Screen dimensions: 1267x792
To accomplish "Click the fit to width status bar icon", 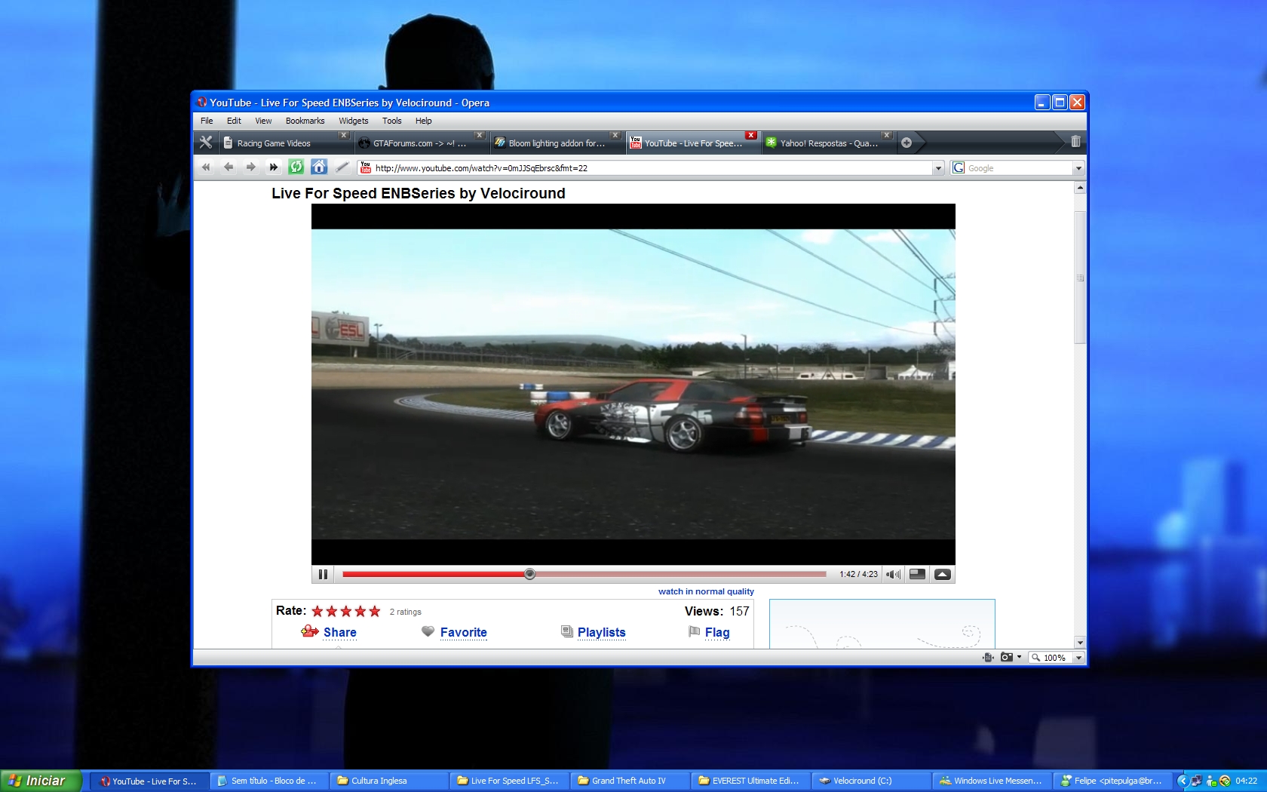I will pos(988,658).
